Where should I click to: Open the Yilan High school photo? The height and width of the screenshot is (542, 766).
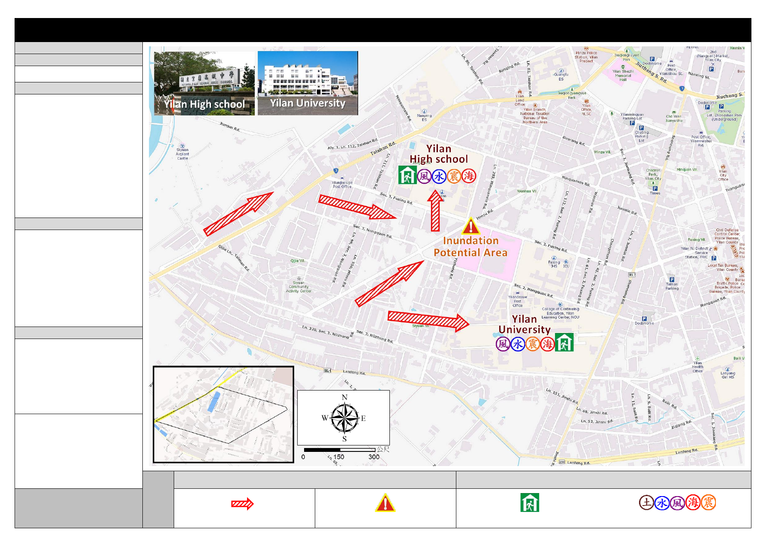coord(204,83)
